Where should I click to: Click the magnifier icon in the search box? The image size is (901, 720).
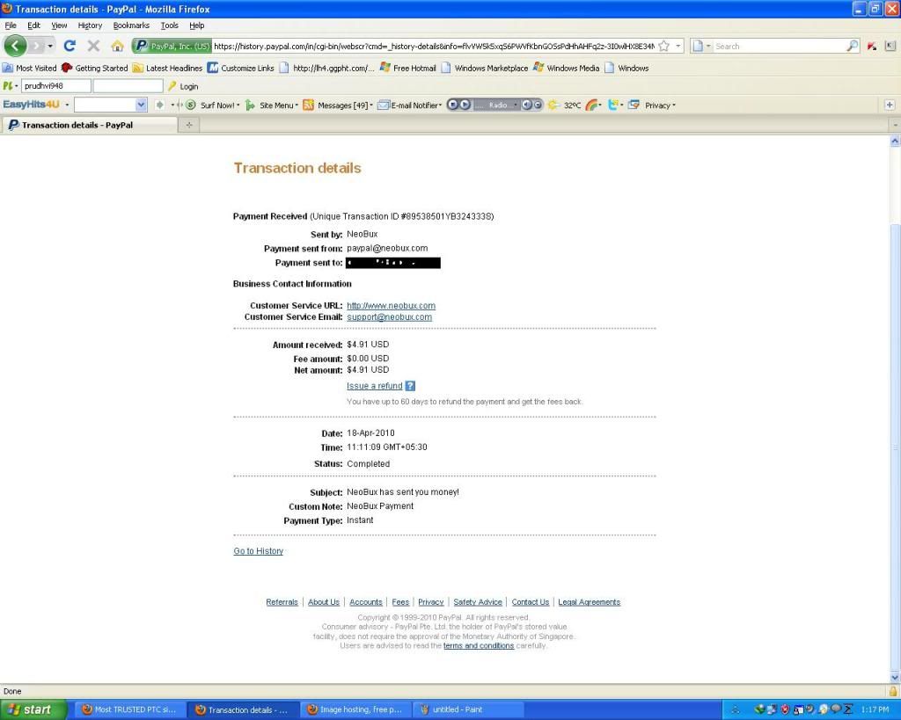[x=852, y=46]
